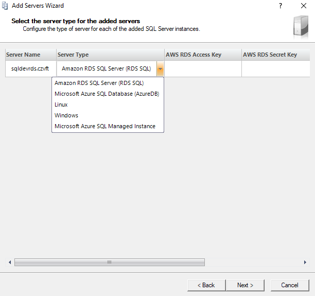Click the sqldevrds.czvft server name cell
315x296 pixels.
[31, 69]
